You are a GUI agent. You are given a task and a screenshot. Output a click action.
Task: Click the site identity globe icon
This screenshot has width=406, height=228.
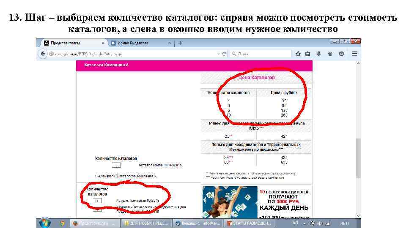(x=51, y=54)
